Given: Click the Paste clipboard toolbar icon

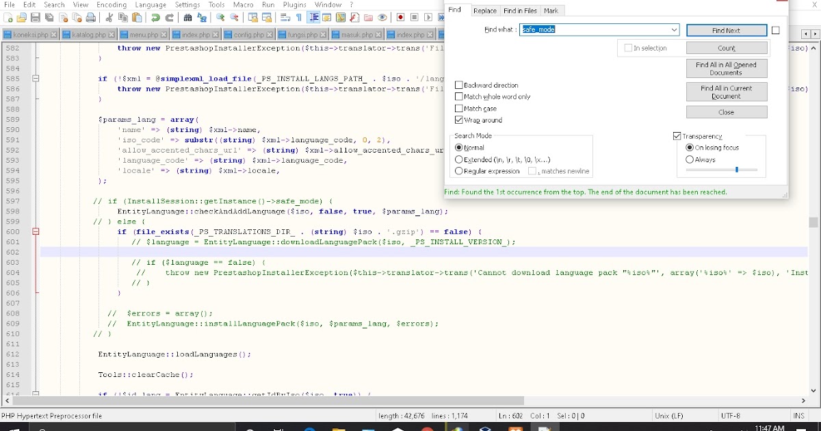Looking at the screenshot, I should (x=137, y=17).
